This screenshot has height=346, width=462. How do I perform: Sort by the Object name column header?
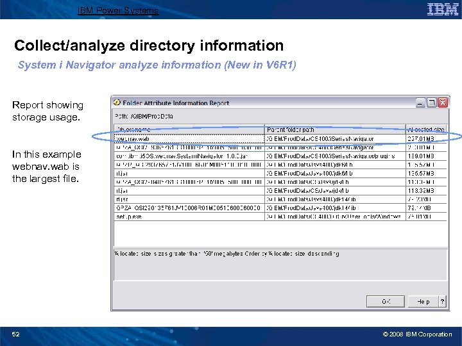click(x=189, y=129)
